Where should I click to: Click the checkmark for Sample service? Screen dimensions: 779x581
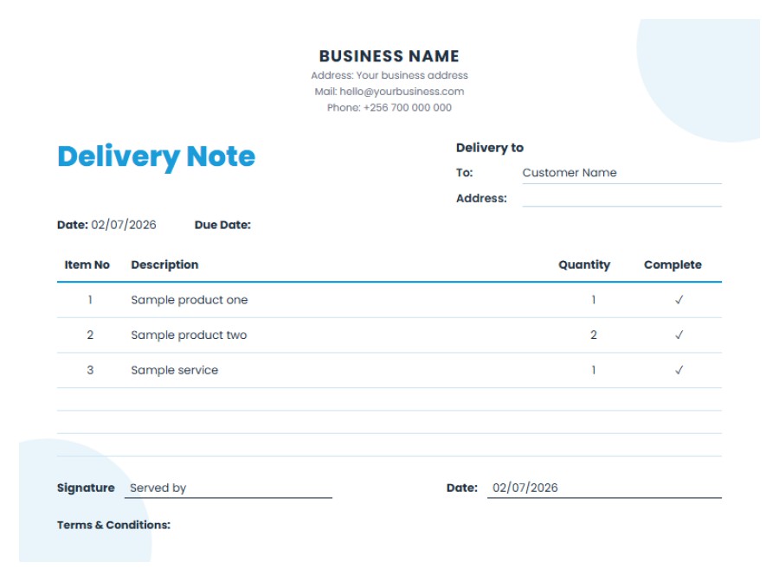(x=679, y=371)
